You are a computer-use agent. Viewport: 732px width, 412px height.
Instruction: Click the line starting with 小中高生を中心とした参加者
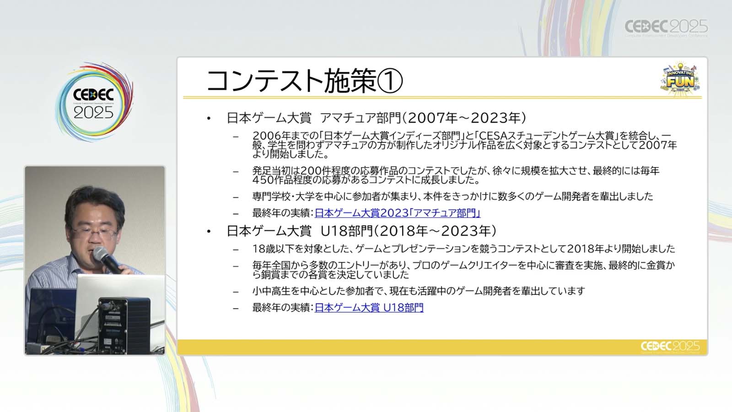pos(418,291)
